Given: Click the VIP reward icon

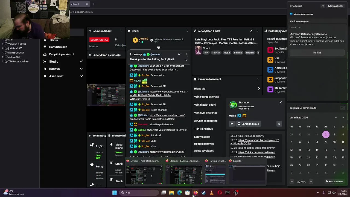Looking at the screenshot, I should (270, 60).
